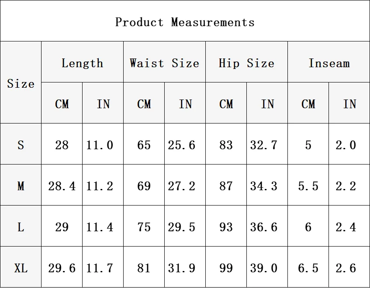Select the S size row label

21,144
